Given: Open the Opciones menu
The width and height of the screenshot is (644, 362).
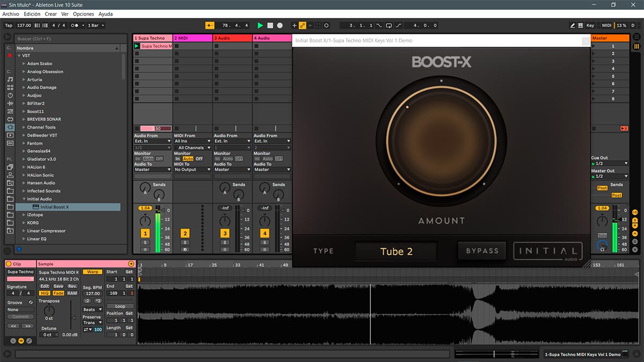Looking at the screenshot, I should pyautogui.click(x=84, y=14).
